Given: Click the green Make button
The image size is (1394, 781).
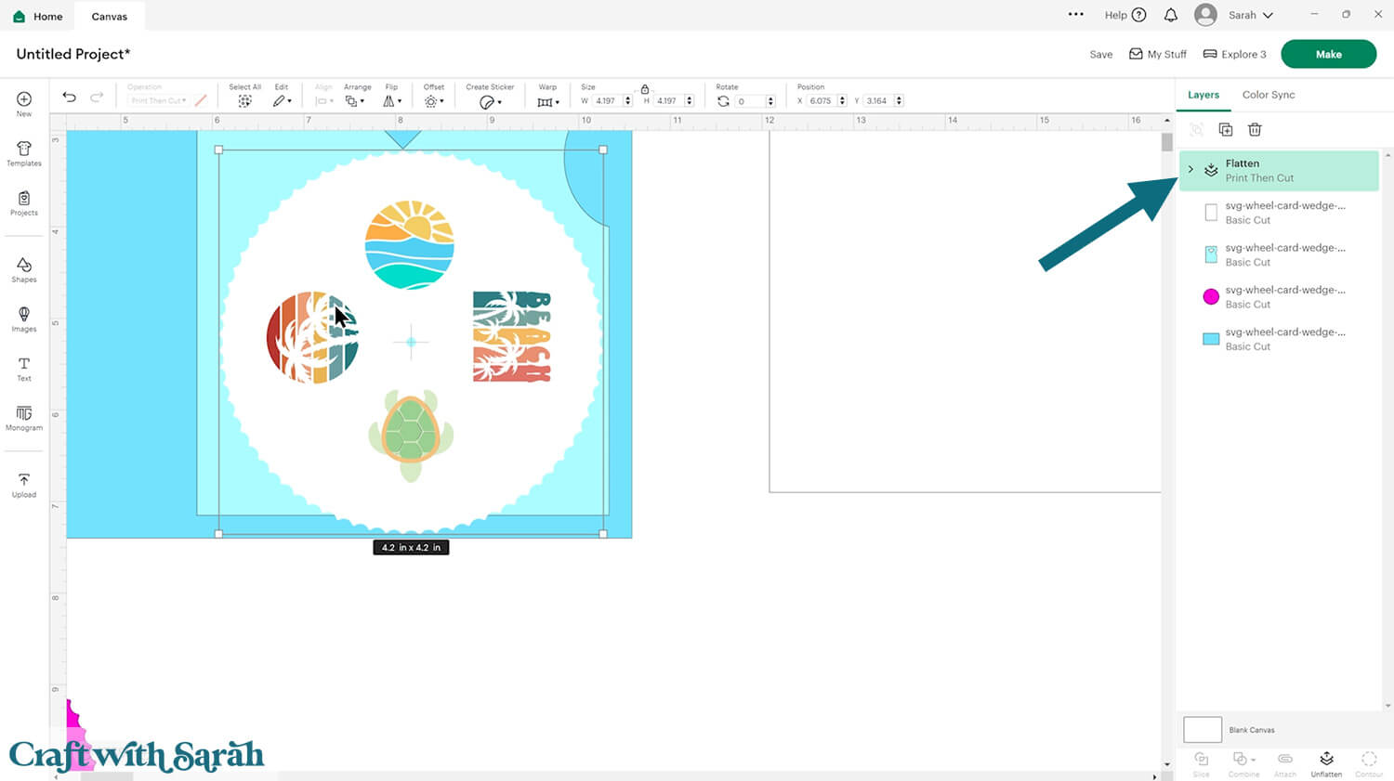Looking at the screenshot, I should (x=1328, y=54).
